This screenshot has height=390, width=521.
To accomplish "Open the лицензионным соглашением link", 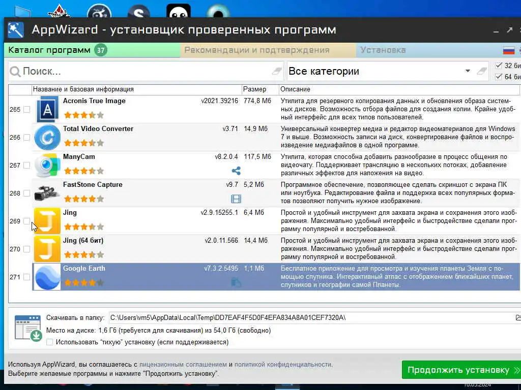I will (x=183, y=365).
